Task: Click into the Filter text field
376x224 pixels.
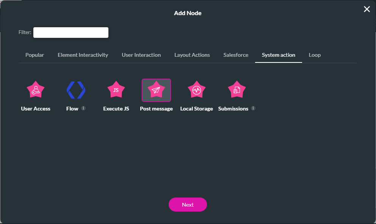Action: click(x=71, y=33)
